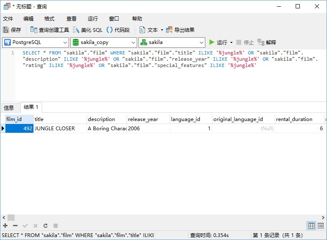Switch to grid view icon

coord(312,226)
